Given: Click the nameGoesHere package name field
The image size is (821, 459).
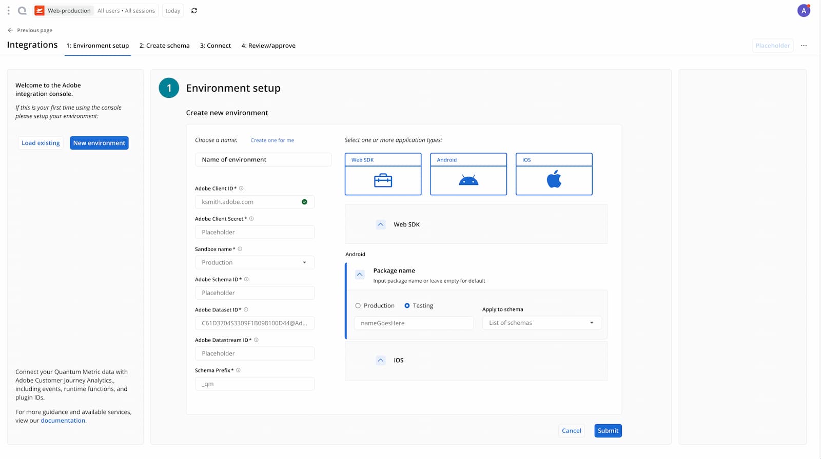Looking at the screenshot, I should (x=414, y=323).
